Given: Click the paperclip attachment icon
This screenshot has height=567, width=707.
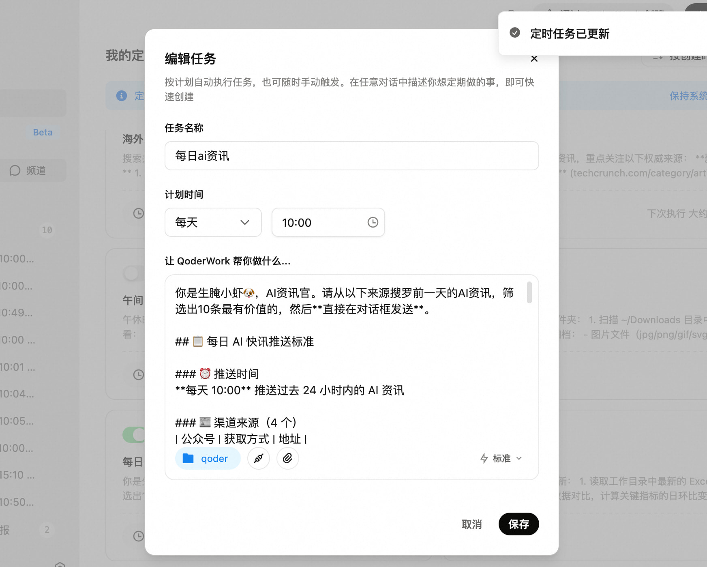Looking at the screenshot, I should click(287, 458).
